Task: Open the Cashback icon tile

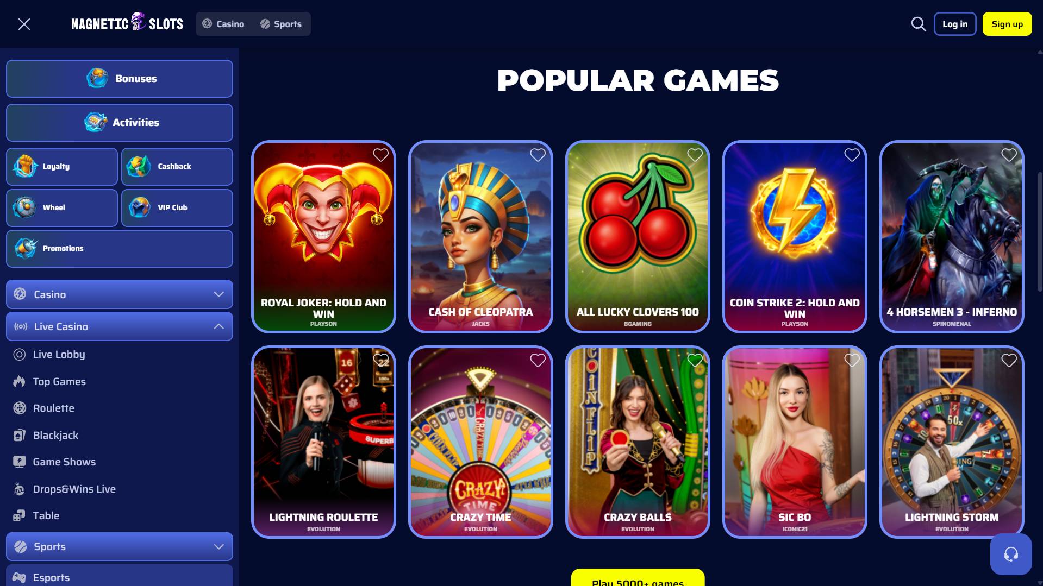Action: [177, 167]
